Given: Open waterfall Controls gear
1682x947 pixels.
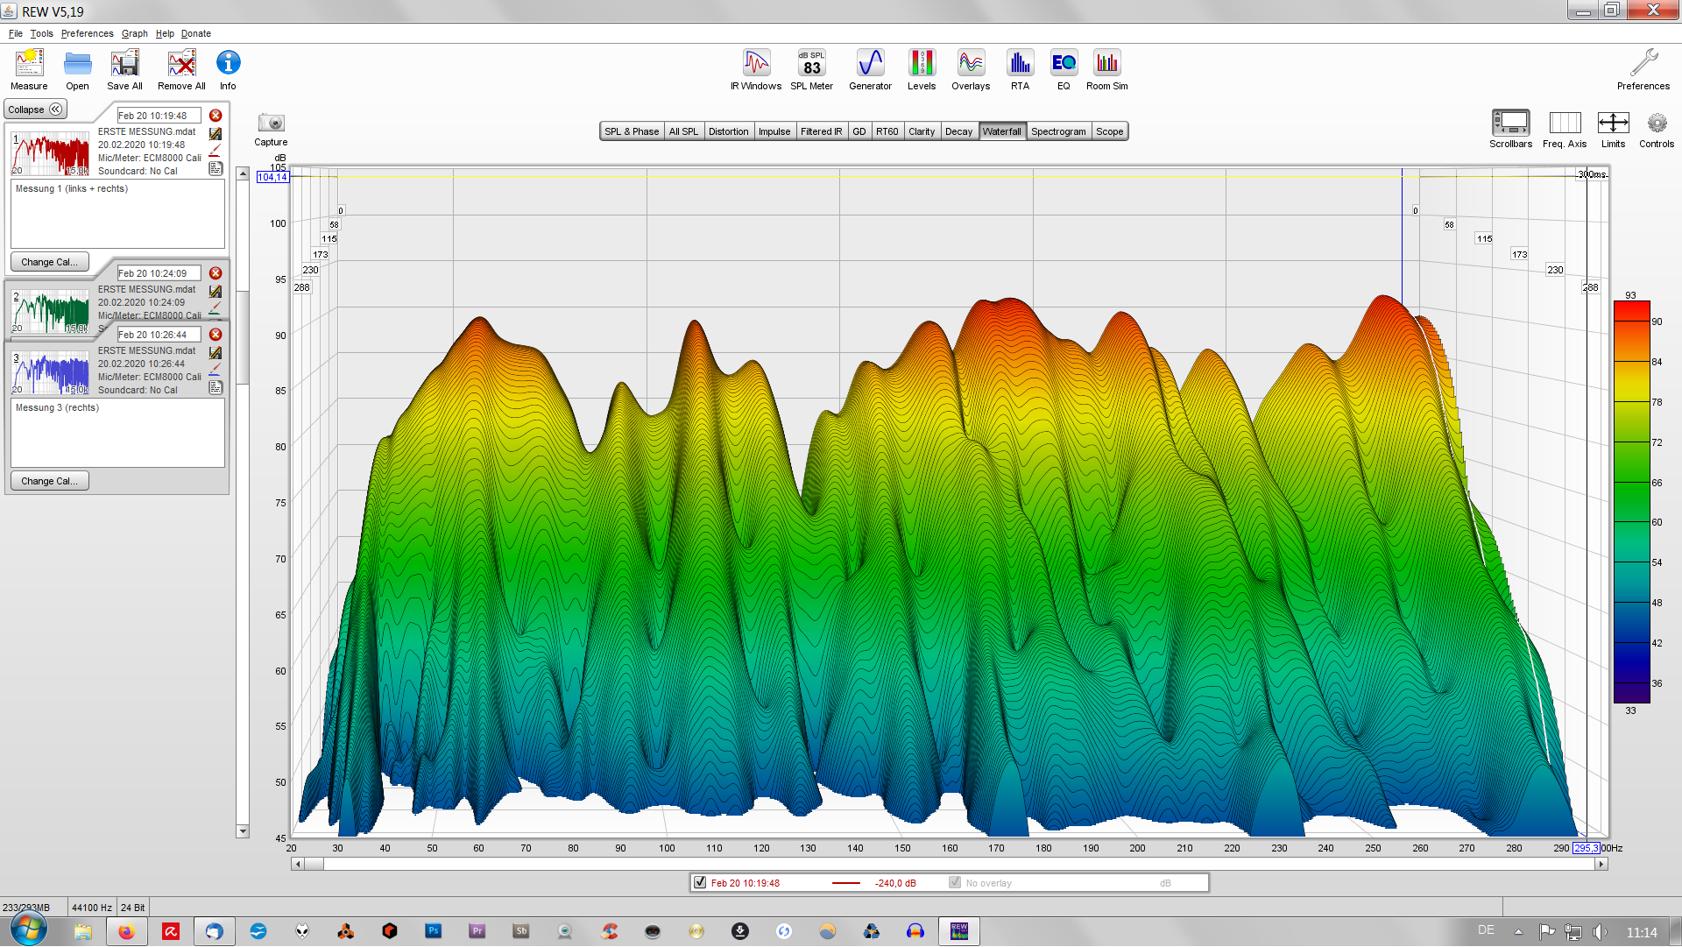Looking at the screenshot, I should pyautogui.click(x=1656, y=124).
